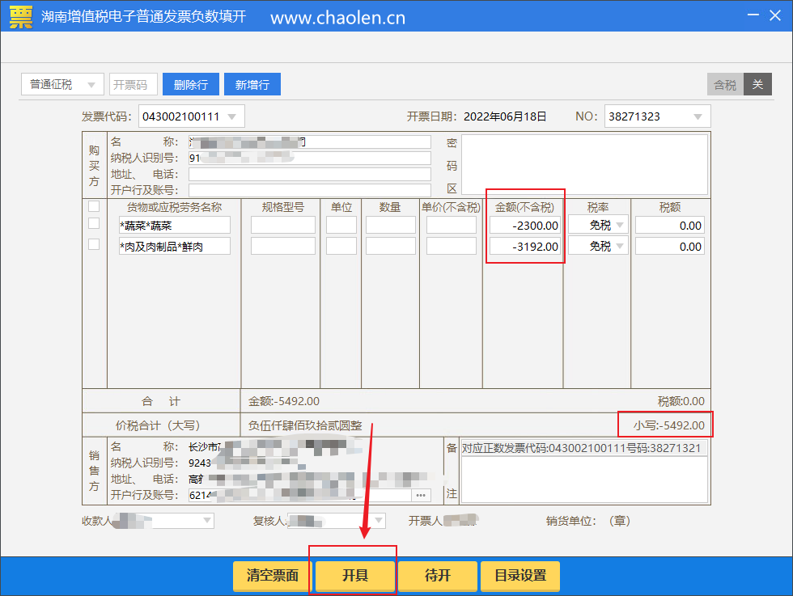Click the buyer 地址、电话 field
The height and width of the screenshot is (596, 793).
pos(309,175)
